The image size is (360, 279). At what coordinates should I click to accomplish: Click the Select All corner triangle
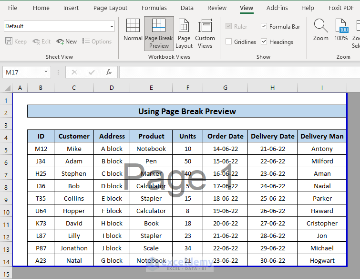point(8,88)
